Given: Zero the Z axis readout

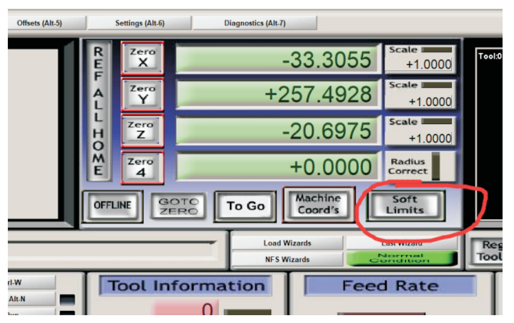Looking at the screenshot, I should [142, 131].
